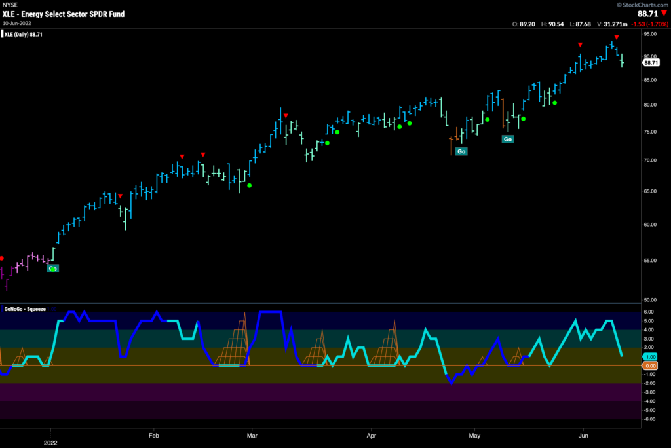Click the volume value V: 31.271m

612,24
